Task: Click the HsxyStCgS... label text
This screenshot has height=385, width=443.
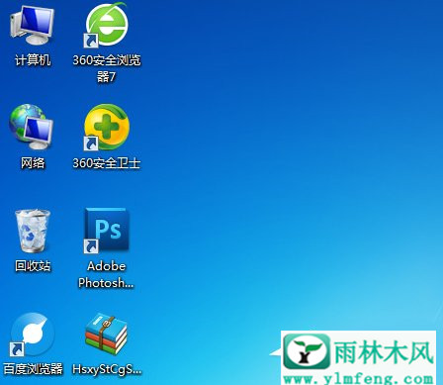Action: pos(107,369)
